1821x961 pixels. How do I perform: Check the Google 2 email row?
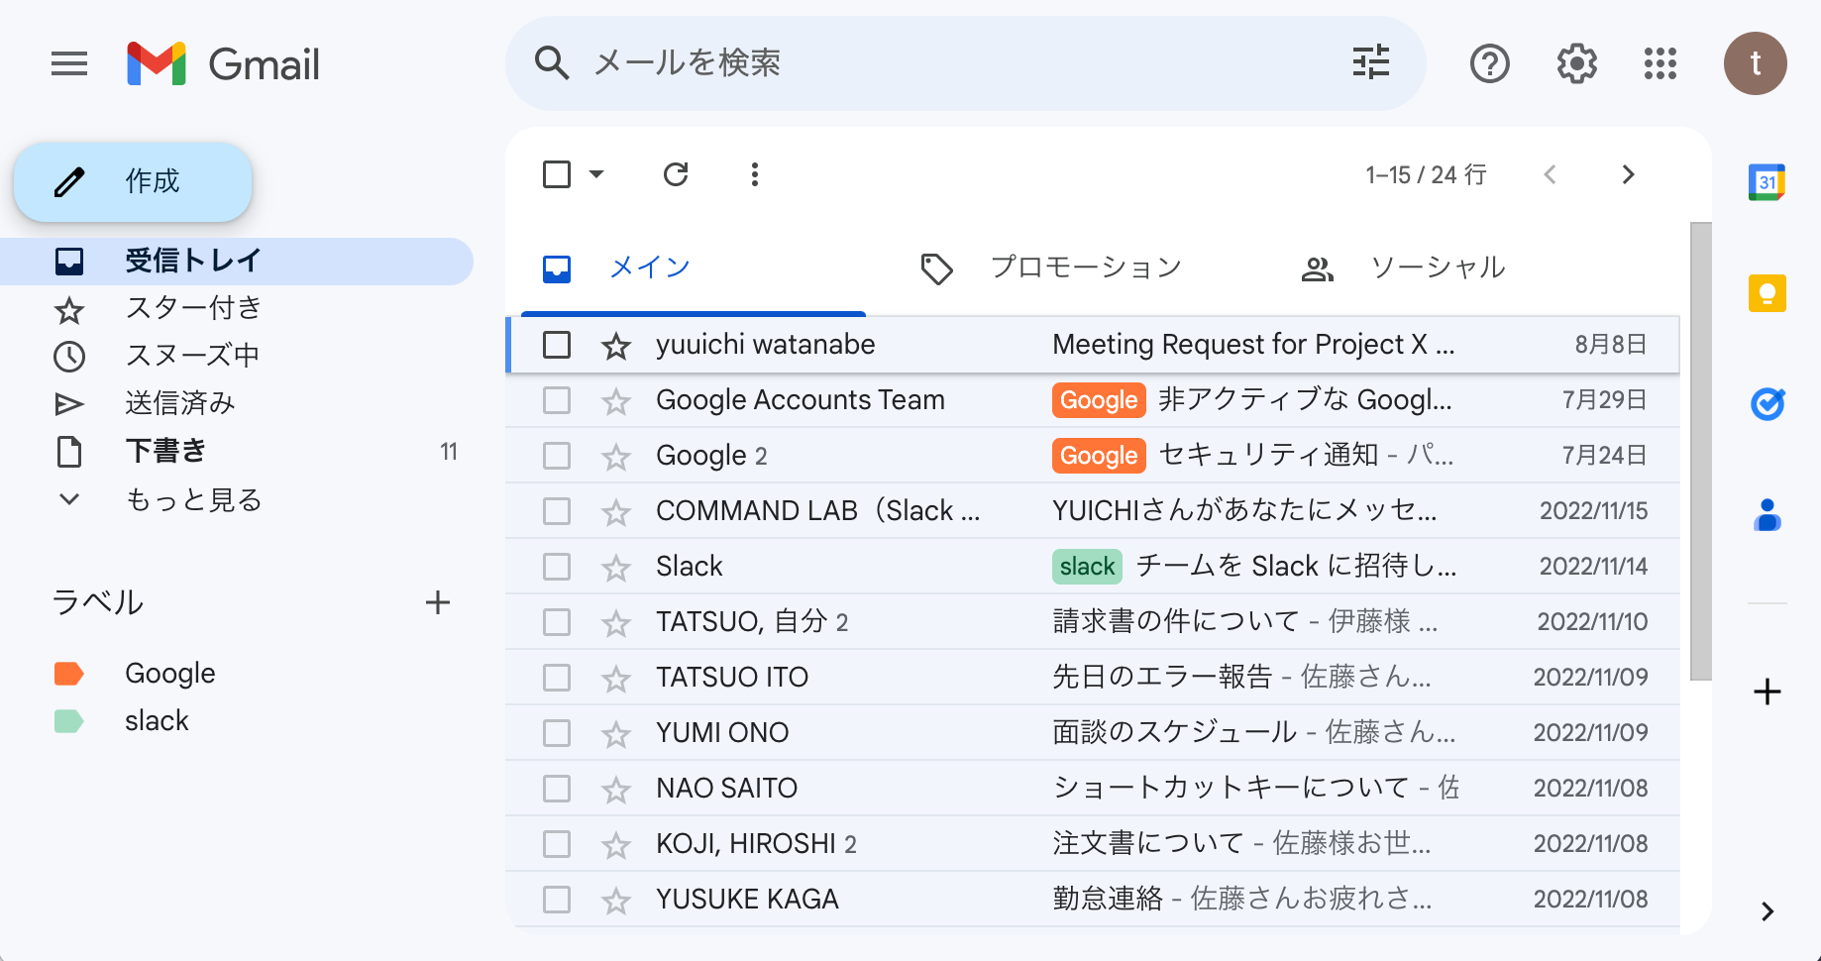tap(557, 456)
